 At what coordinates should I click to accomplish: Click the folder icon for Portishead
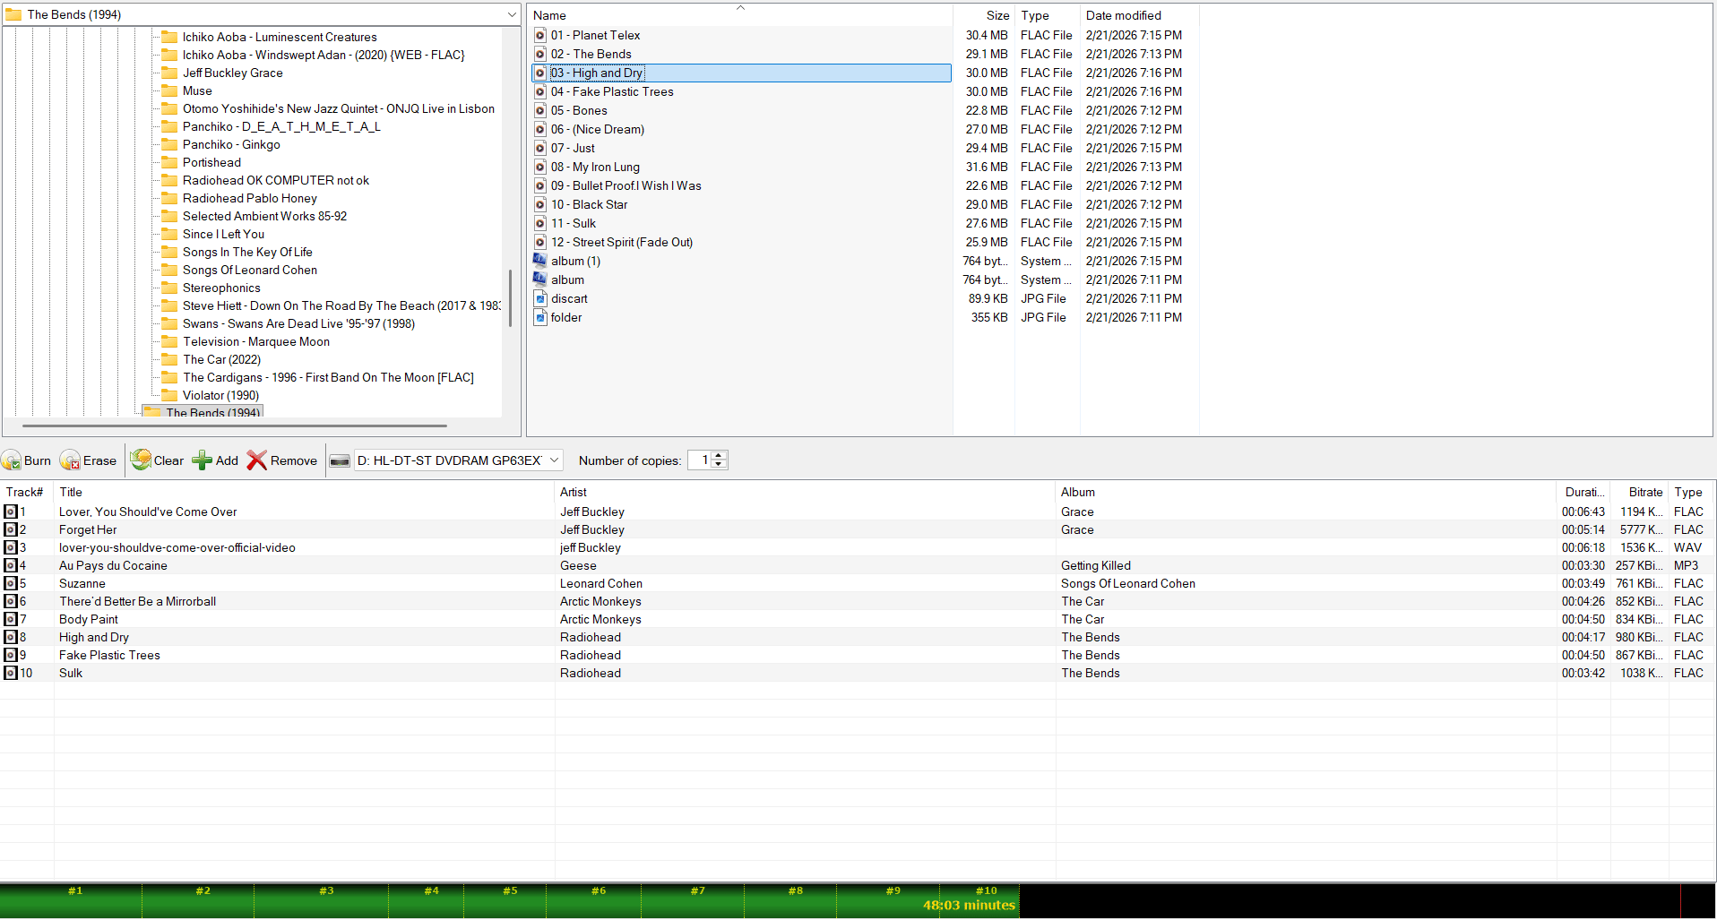click(x=169, y=162)
